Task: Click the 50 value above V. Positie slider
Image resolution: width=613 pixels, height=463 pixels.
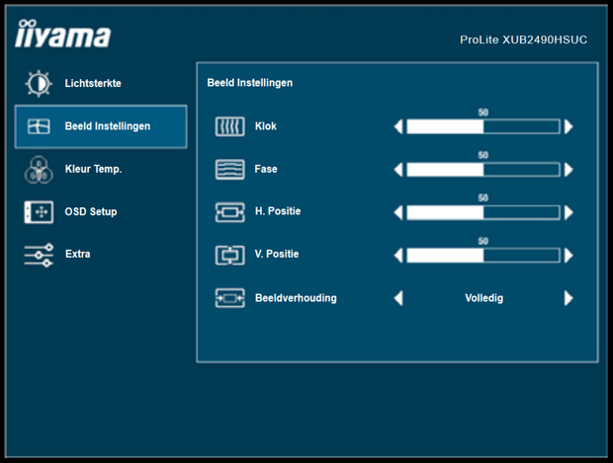Action: tap(483, 241)
